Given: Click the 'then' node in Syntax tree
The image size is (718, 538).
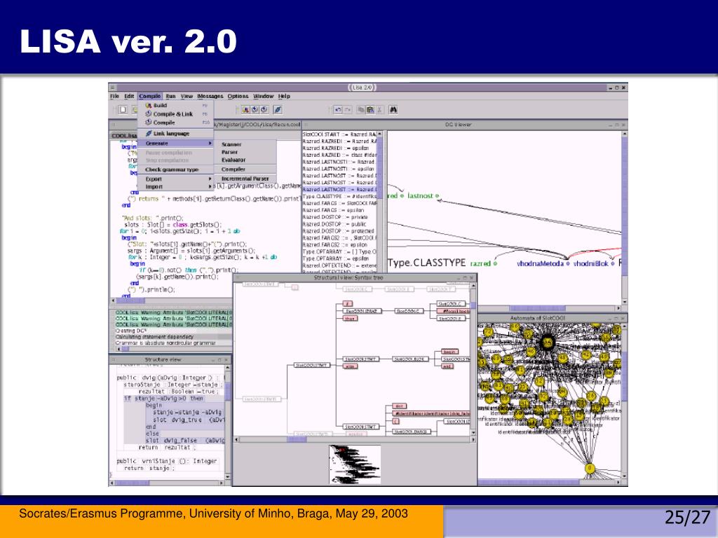Looking at the screenshot, I should [x=351, y=318].
